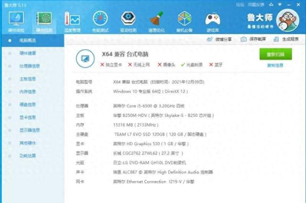
Task: Close the 鲁大师 window
Action: tap(298, 4)
